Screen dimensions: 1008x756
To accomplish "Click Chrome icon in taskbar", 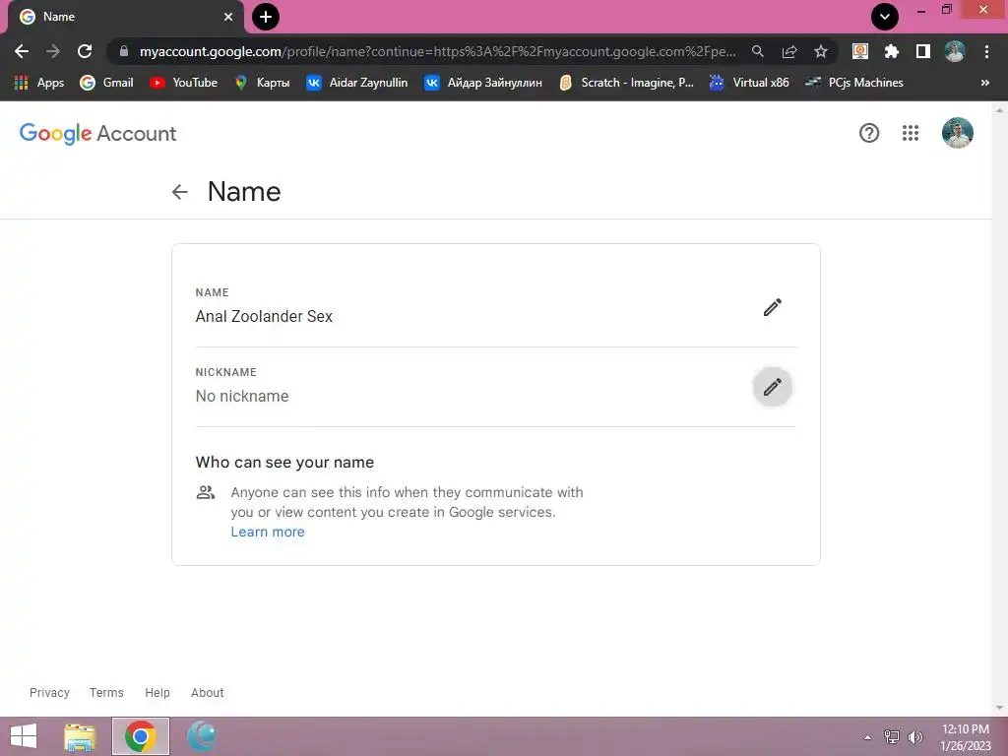I will [x=140, y=736].
